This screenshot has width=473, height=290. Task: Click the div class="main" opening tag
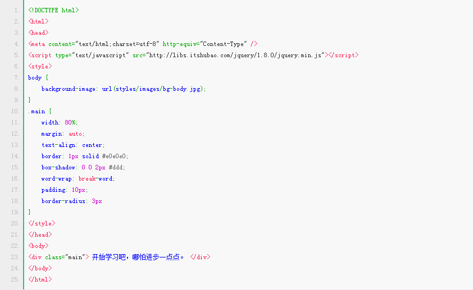coord(58,257)
